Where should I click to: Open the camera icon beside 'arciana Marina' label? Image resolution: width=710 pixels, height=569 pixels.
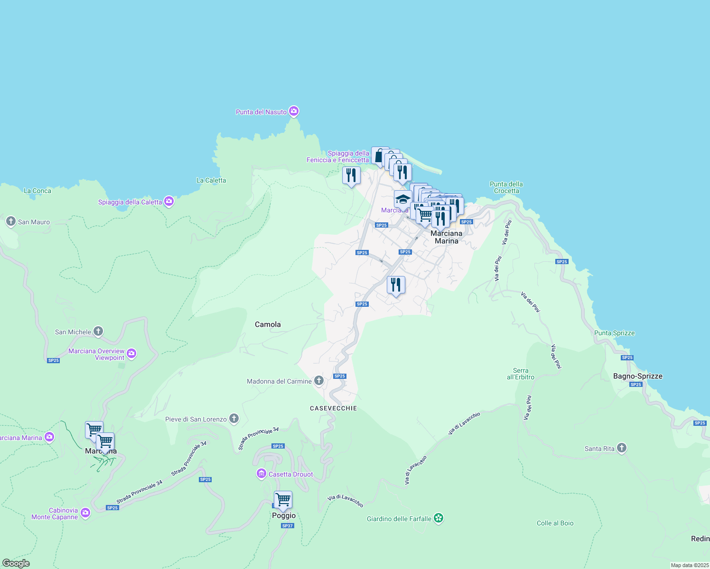coord(49,437)
